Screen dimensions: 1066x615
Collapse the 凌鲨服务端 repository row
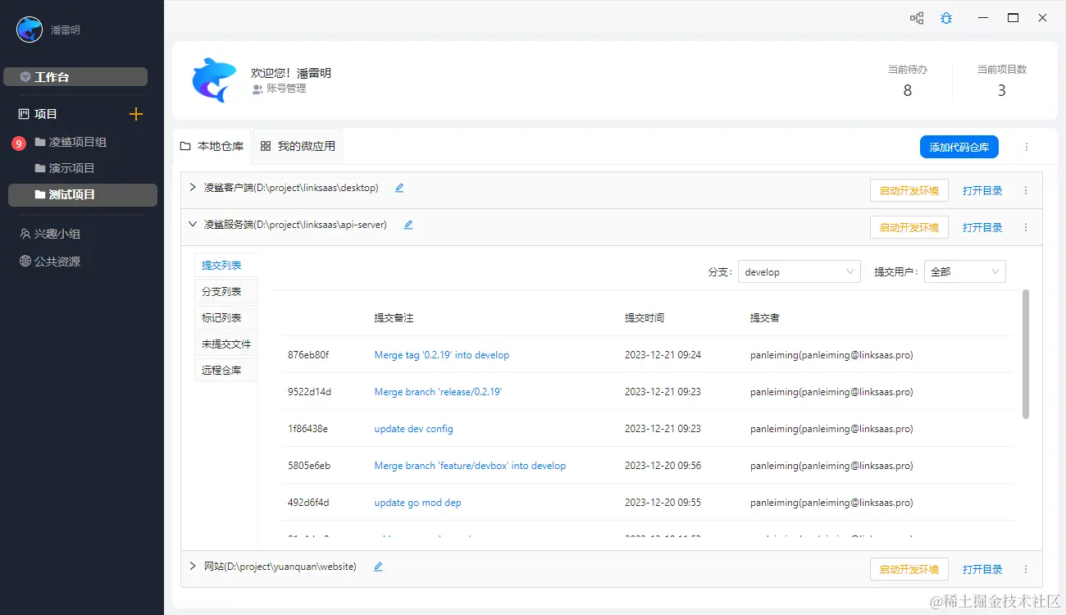tap(193, 224)
